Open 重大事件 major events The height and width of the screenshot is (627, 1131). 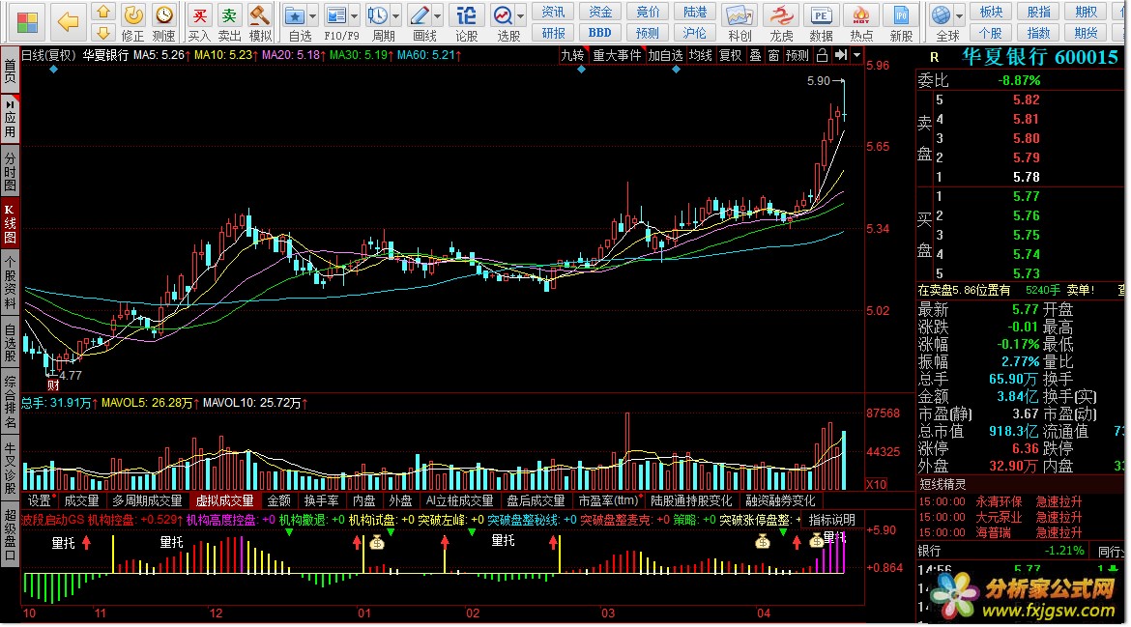[617, 55]
